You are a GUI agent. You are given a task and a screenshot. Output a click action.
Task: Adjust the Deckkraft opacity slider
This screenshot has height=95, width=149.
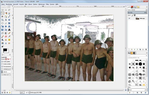pyautogui.click(x=137, y=12)
